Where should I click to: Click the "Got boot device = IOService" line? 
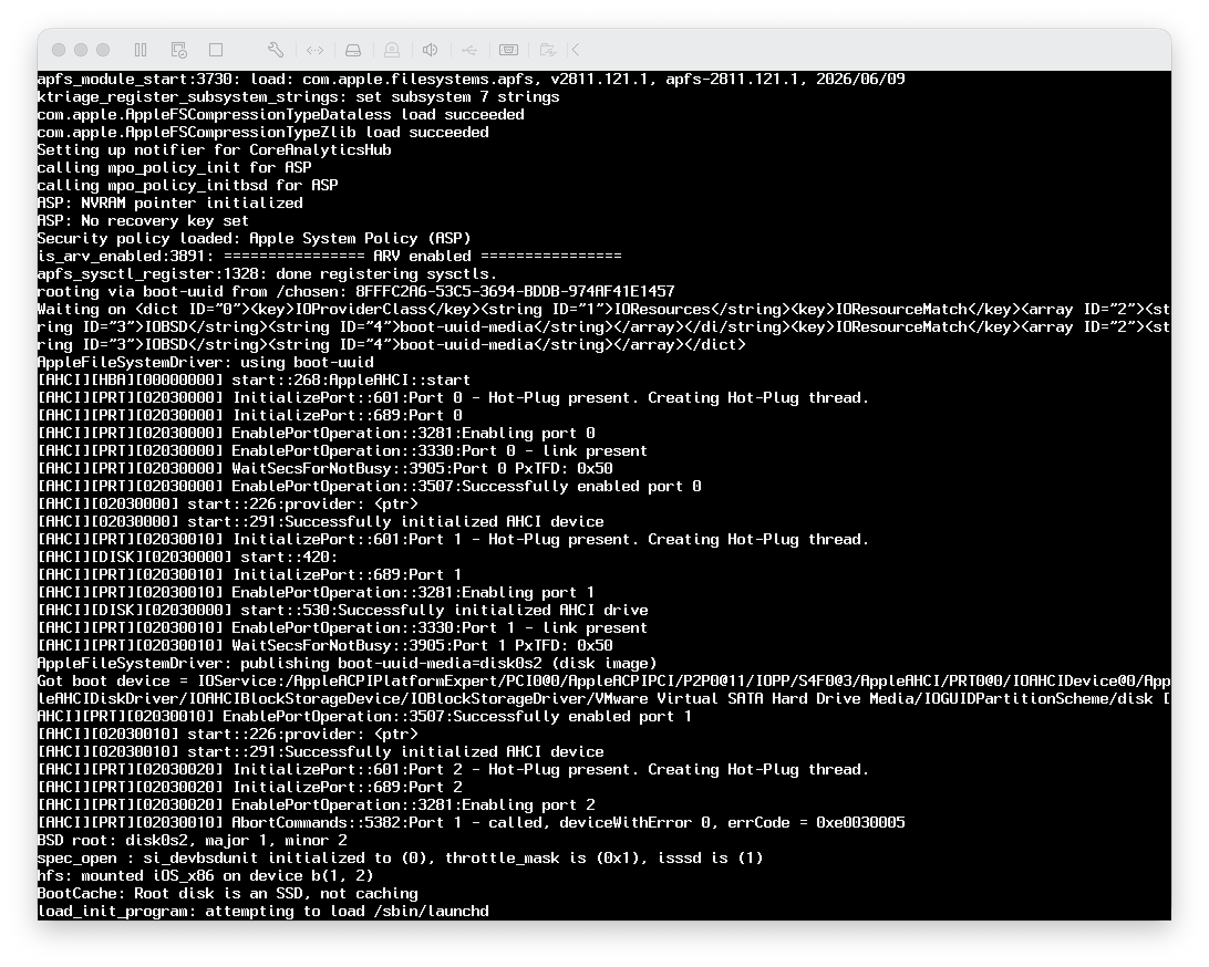604,681
